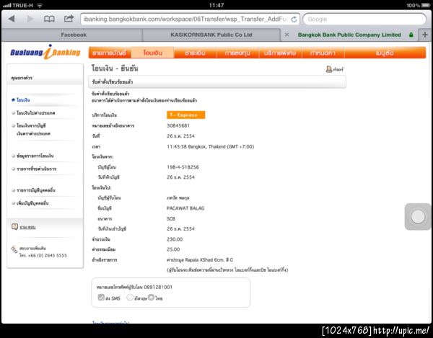Open the กำหนดค่า menu in the orange bar
This screenshot has height=338, width=433.
coord(323,53)
